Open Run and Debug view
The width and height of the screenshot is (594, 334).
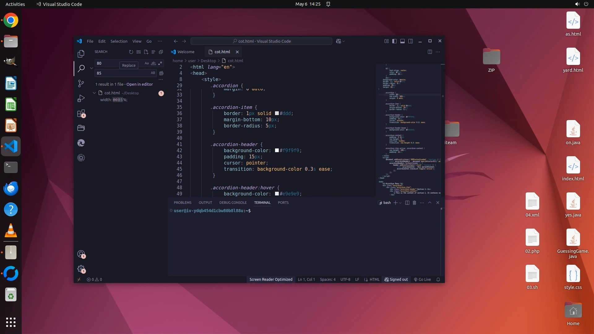click(81, 98)
